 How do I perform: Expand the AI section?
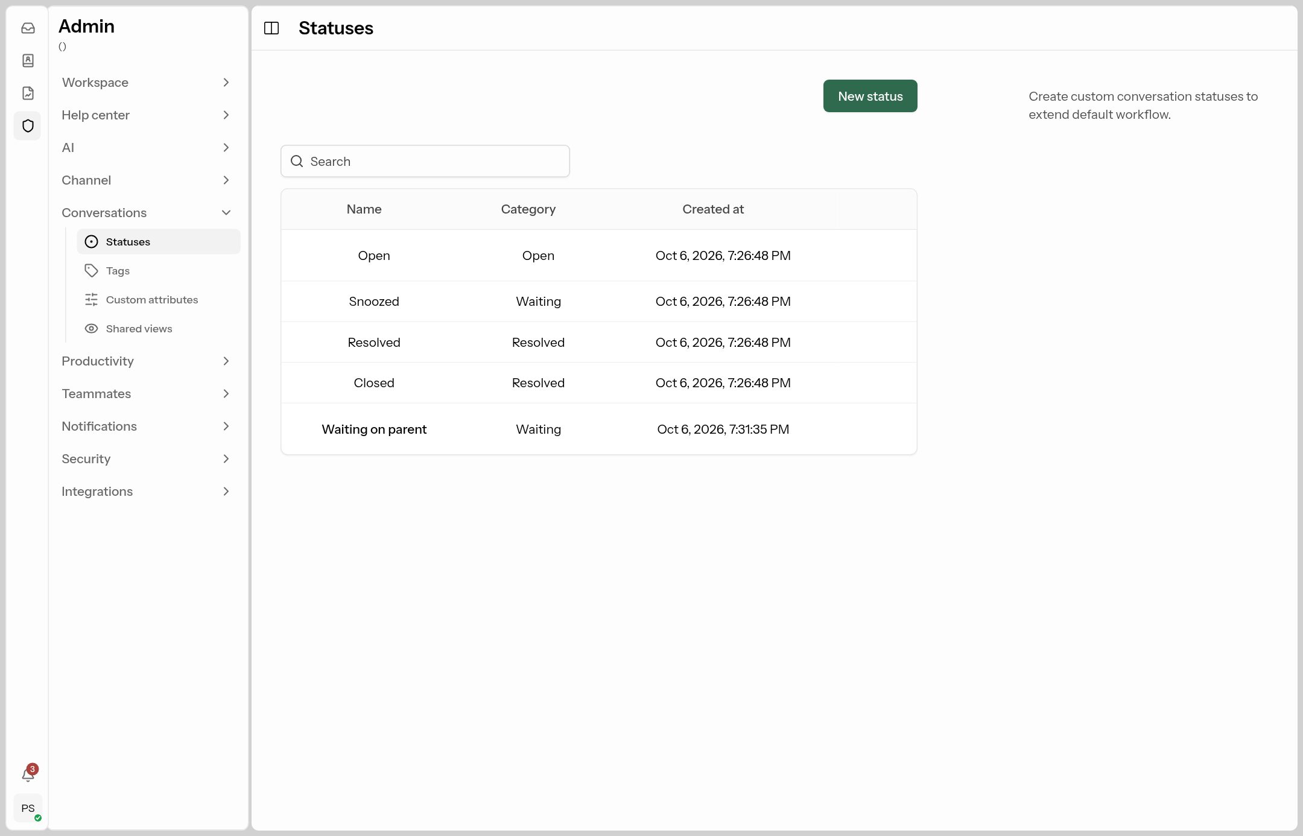(146, 148)
